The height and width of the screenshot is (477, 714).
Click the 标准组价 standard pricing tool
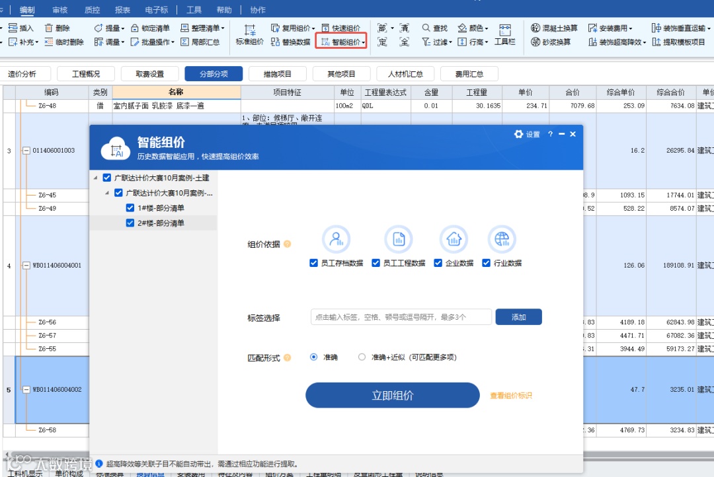point(249,35)
